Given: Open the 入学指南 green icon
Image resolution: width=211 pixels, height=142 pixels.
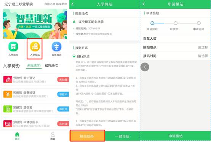Looking at the screenshot, I should pos(13,47).
